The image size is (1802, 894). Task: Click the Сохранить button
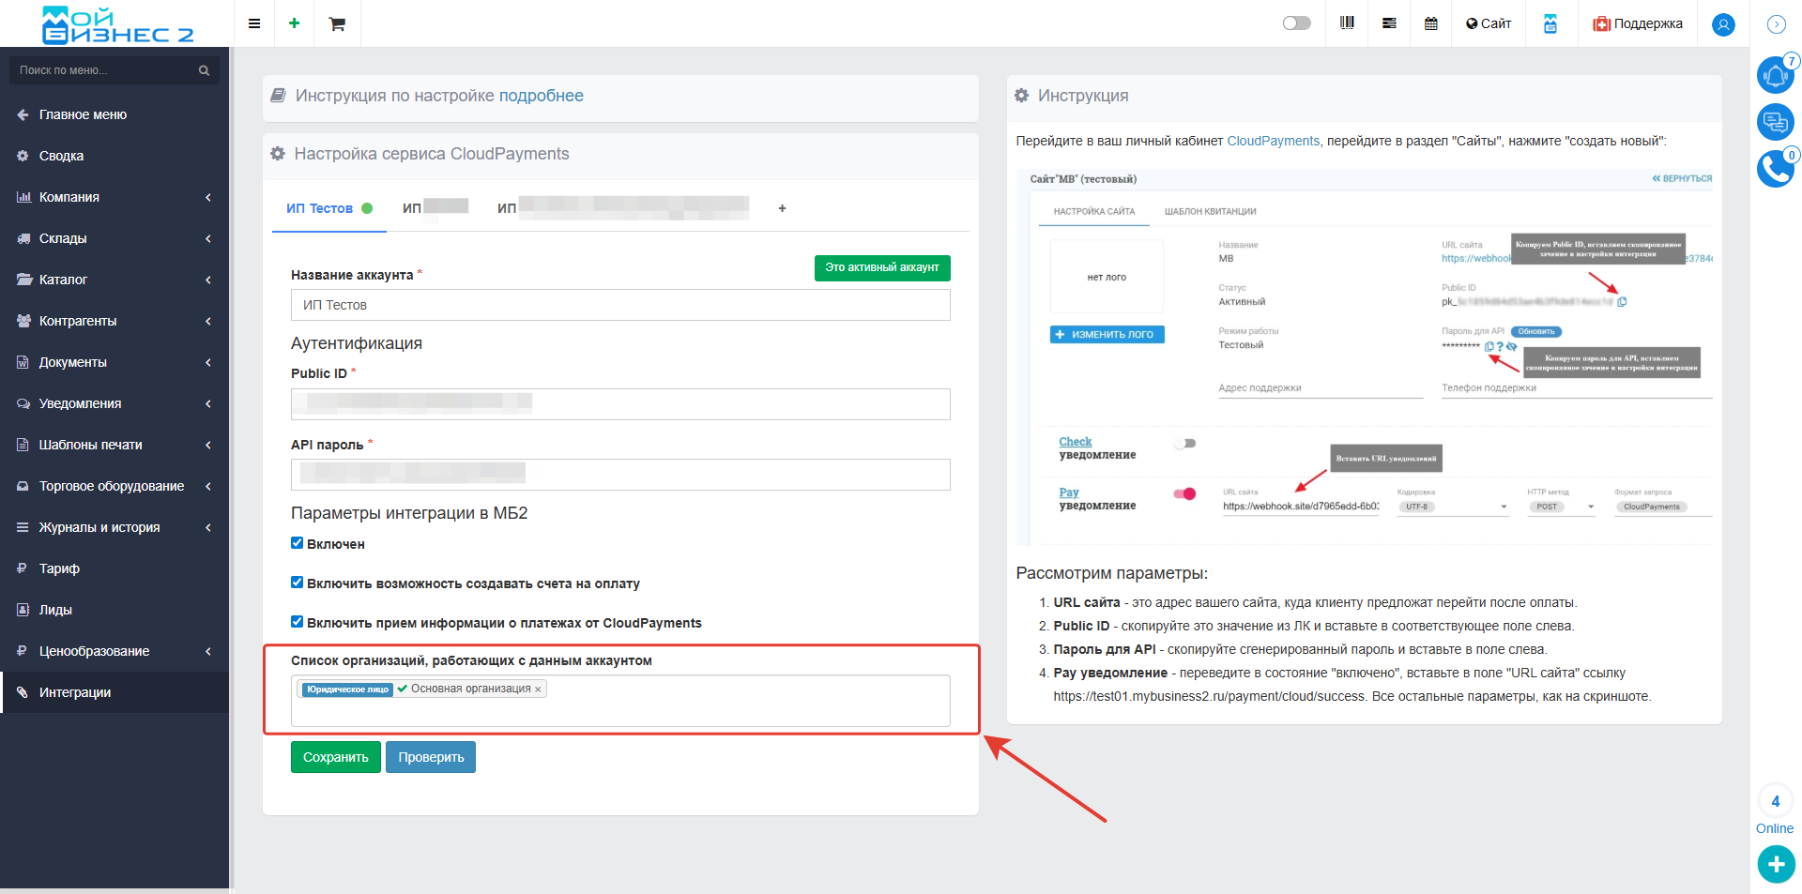336,757
